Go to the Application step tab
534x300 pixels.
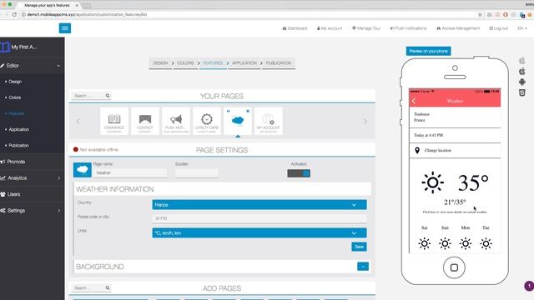click(244, 63)
